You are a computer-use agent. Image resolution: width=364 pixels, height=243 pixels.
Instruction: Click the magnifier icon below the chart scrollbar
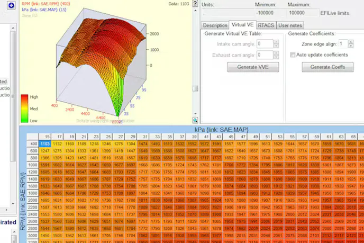point(195,120)
